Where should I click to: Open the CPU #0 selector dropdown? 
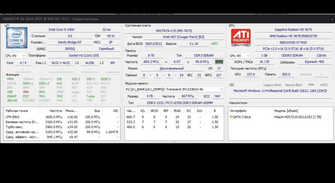(15, 56)
